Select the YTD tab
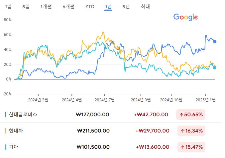The image size is (225, 158). 90,7
